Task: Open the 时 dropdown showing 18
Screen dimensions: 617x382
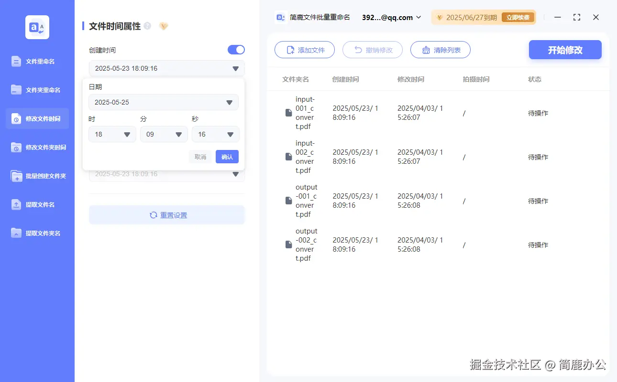Action: pos(112,134)
